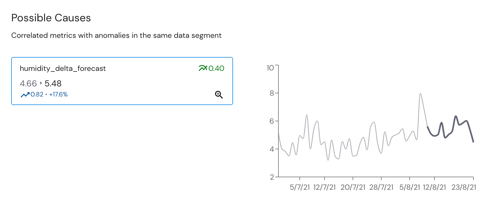482x202 pixels.
Task: Select the humidity_delta_forecast metric name
Action: point(63,68)
